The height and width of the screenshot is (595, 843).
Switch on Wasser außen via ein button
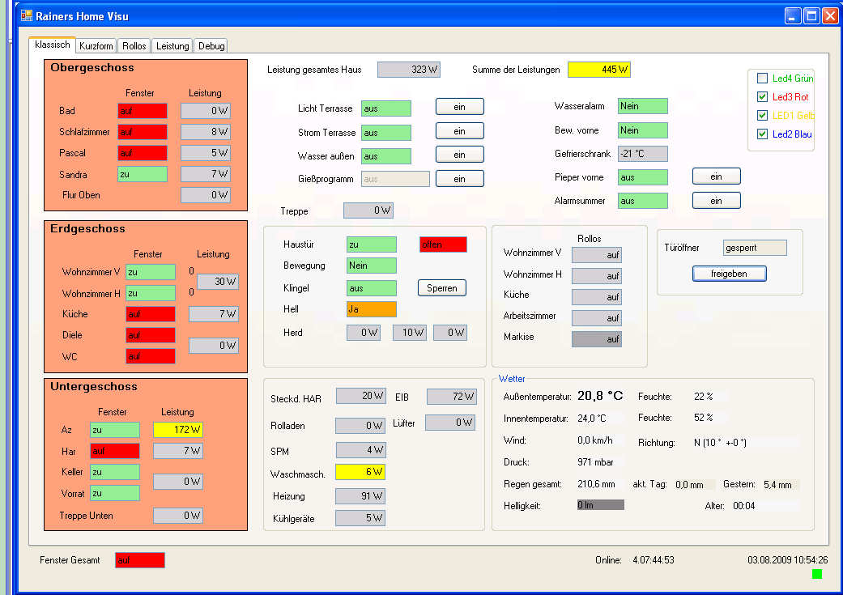459,155
